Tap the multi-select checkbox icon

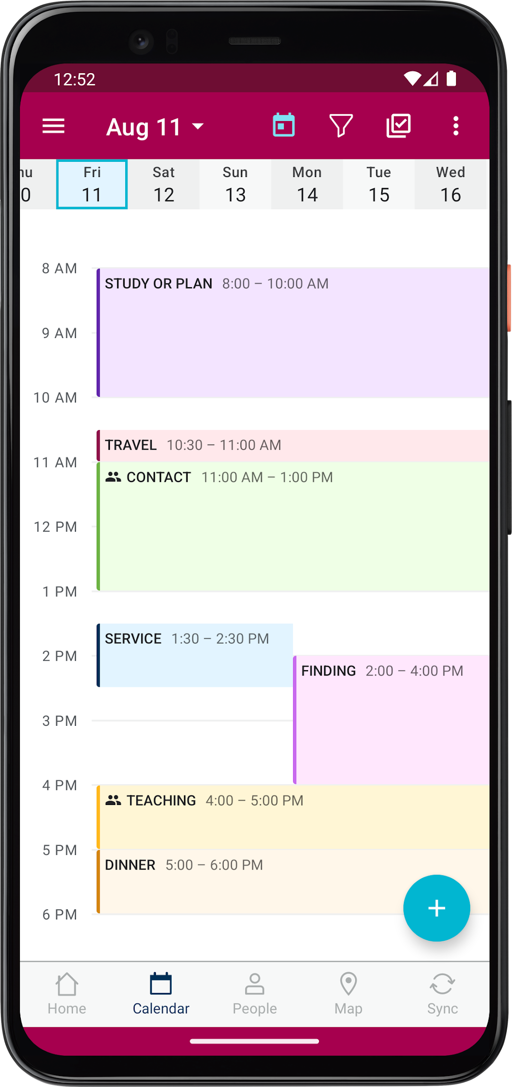[x=398, y=126]
